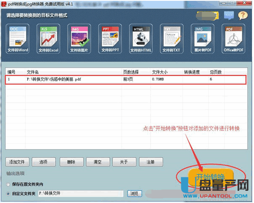
Task: Select the 文件转TXT format icon
Action: (x=172, y=39)
